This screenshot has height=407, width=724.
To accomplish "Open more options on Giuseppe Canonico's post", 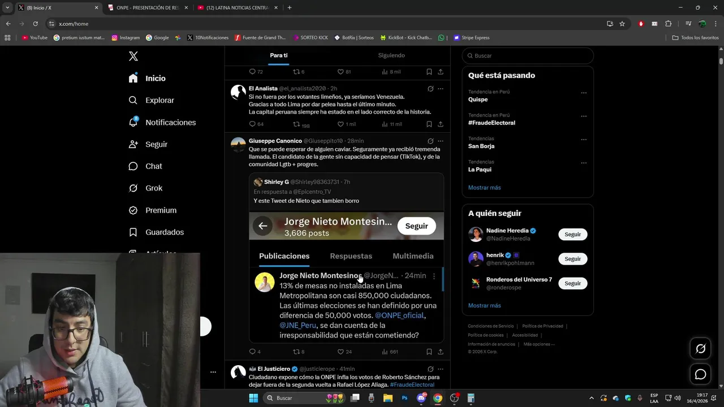I will pyautogui.click(x=441, y=141).
